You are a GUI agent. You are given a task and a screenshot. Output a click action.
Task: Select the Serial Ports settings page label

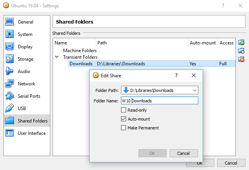tap(29, 96)
